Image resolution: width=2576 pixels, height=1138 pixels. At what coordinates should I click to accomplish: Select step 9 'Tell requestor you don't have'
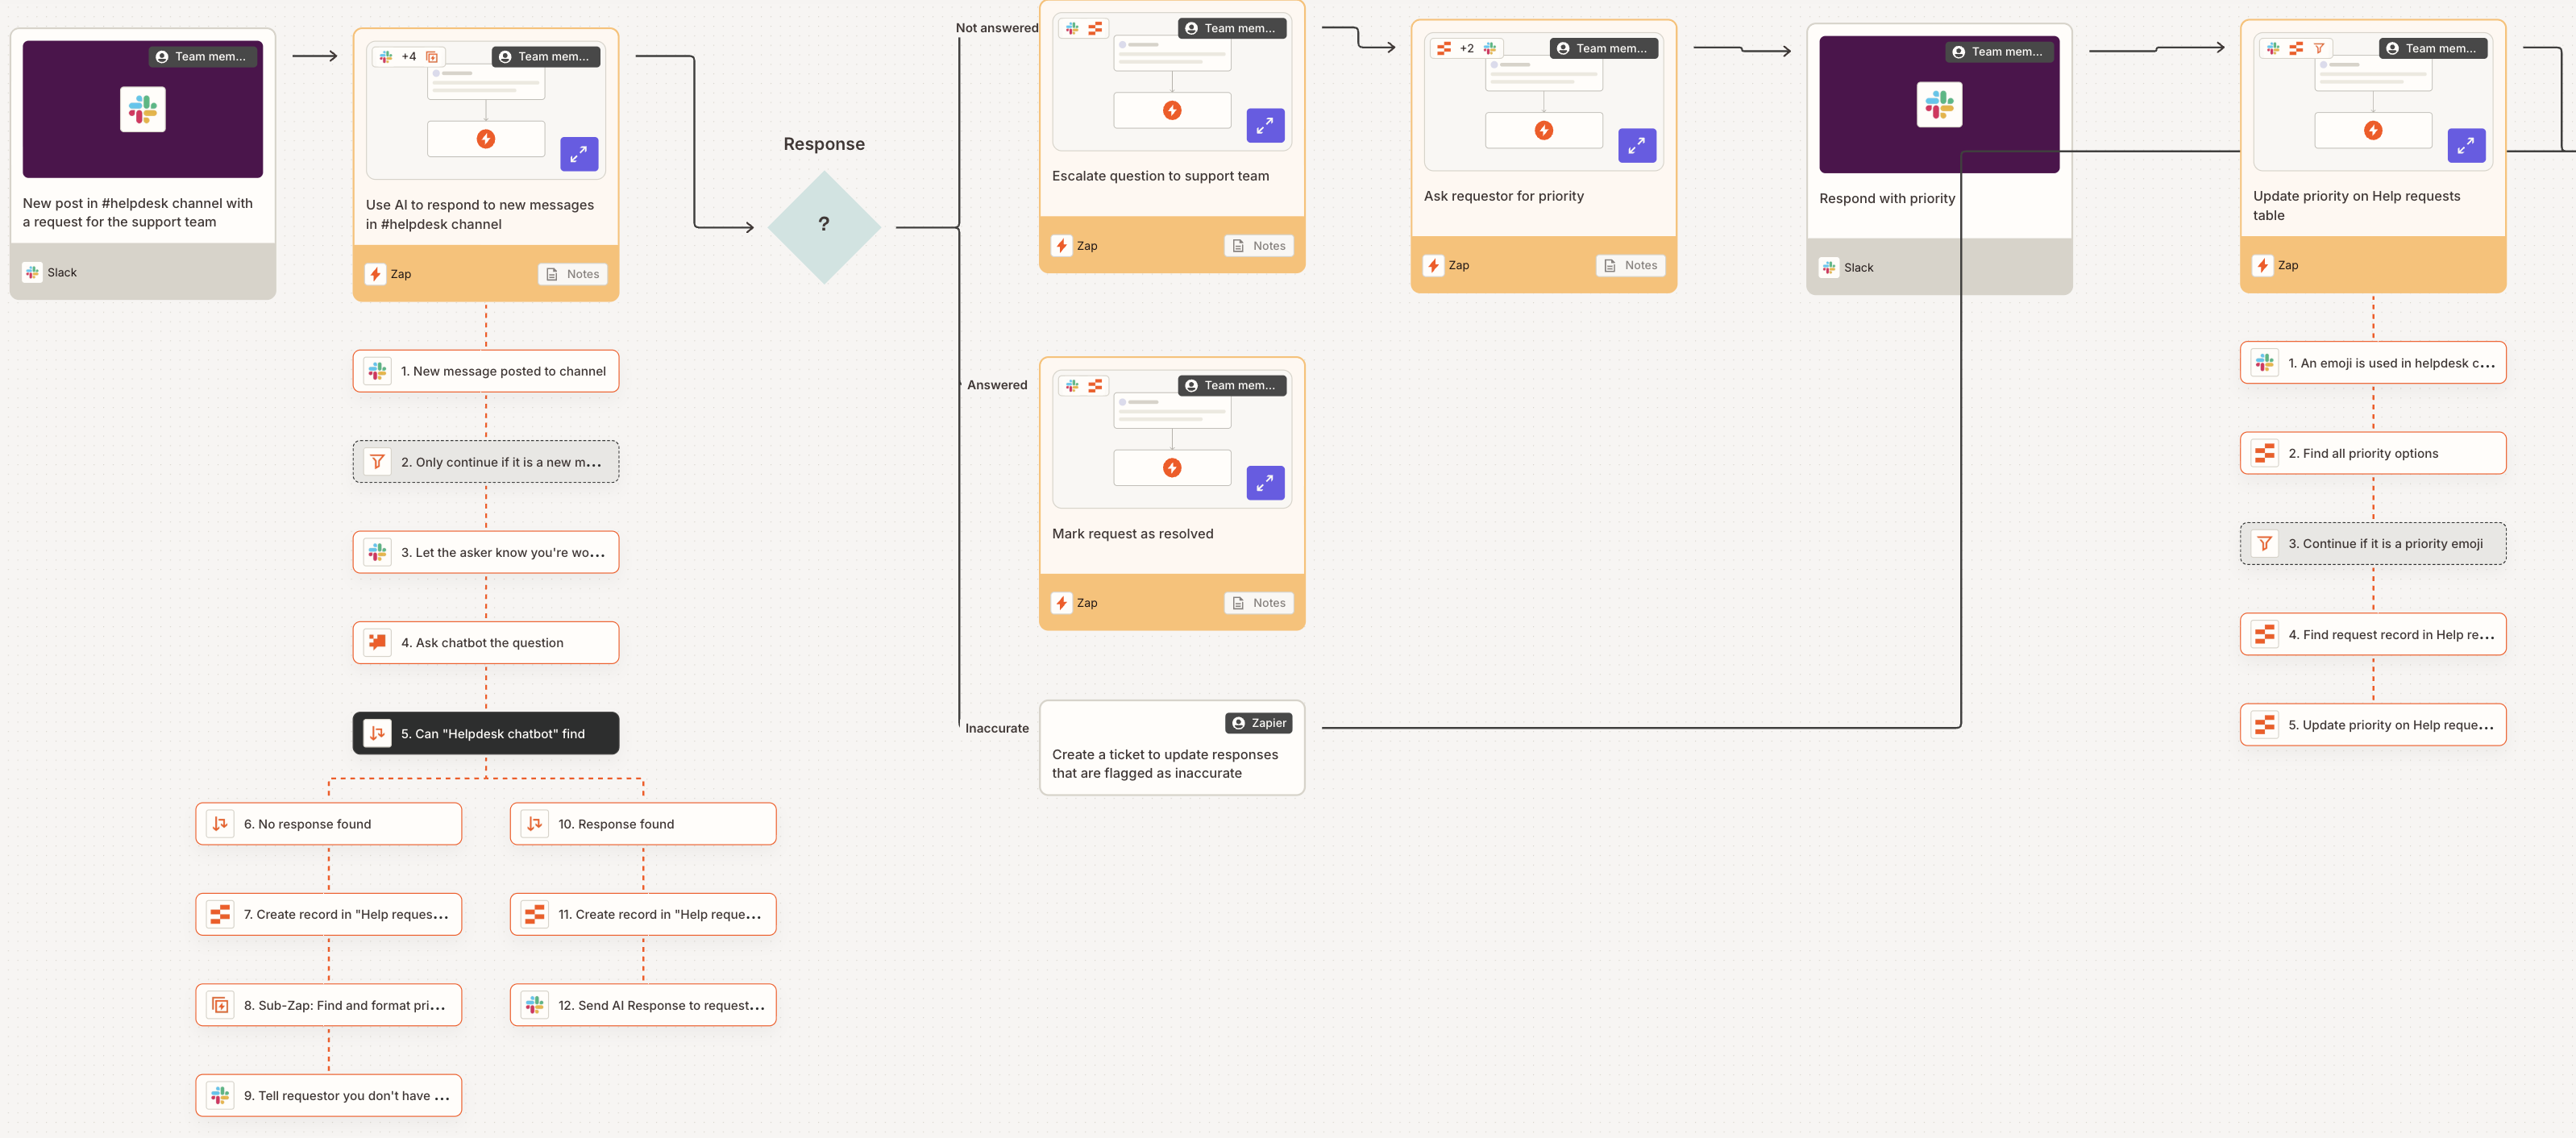pos(328,1095)
